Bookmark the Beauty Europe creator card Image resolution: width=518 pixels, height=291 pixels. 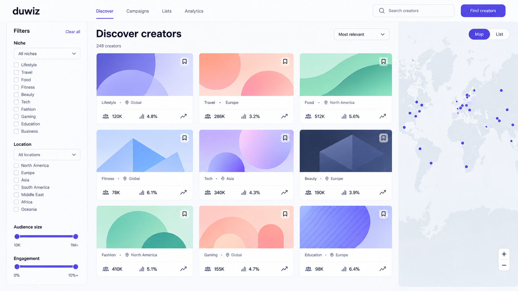pos(384,138)
